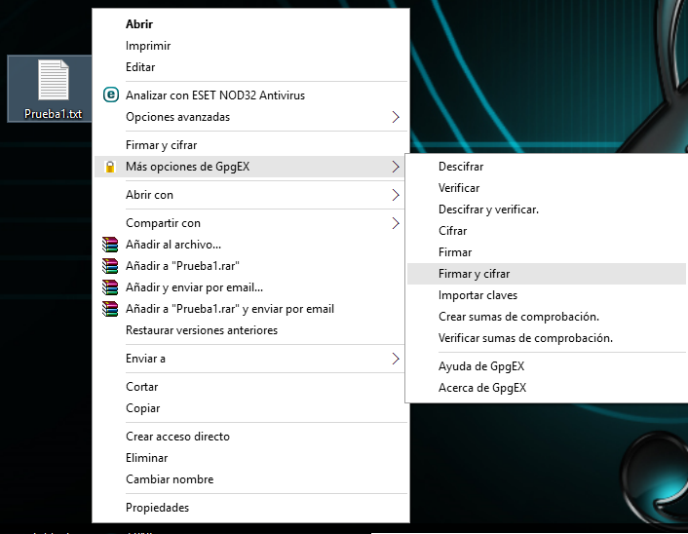This screenshot has height=534, width=688.
Task: Click WinRAR icon beside 'Añadir a "Prueba1.rar" y enviar por email'
Action: [x=110, y=309]
